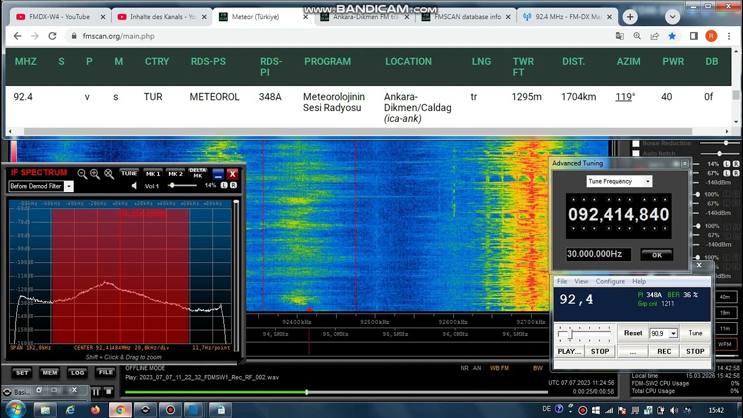Toggle R channel in IF Spectrum volume

(x=233, y=185)
